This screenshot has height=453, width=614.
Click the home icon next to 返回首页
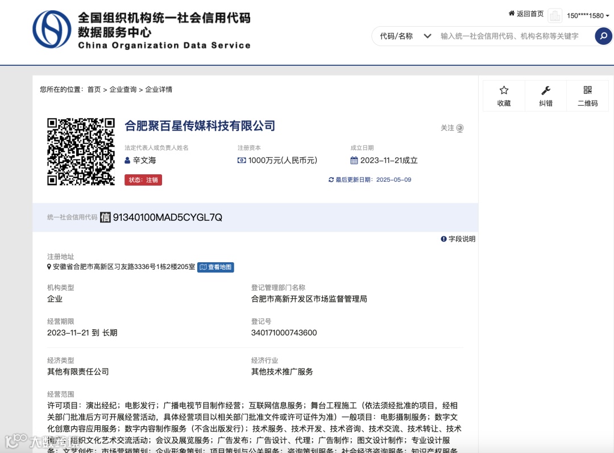tap(512, 13)
